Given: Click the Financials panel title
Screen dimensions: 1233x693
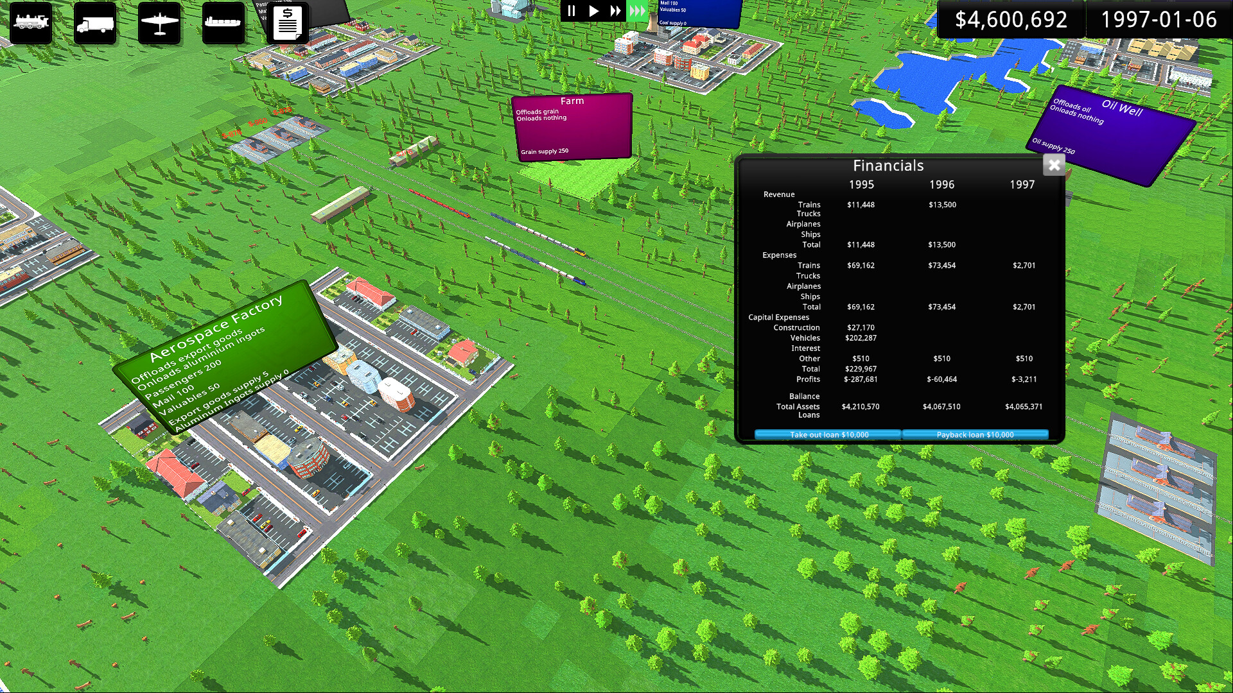Looking at the screenshot, I should click(888, 166).
